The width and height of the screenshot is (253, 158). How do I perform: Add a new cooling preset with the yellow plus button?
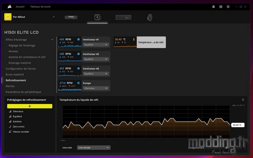coord(30,106)
